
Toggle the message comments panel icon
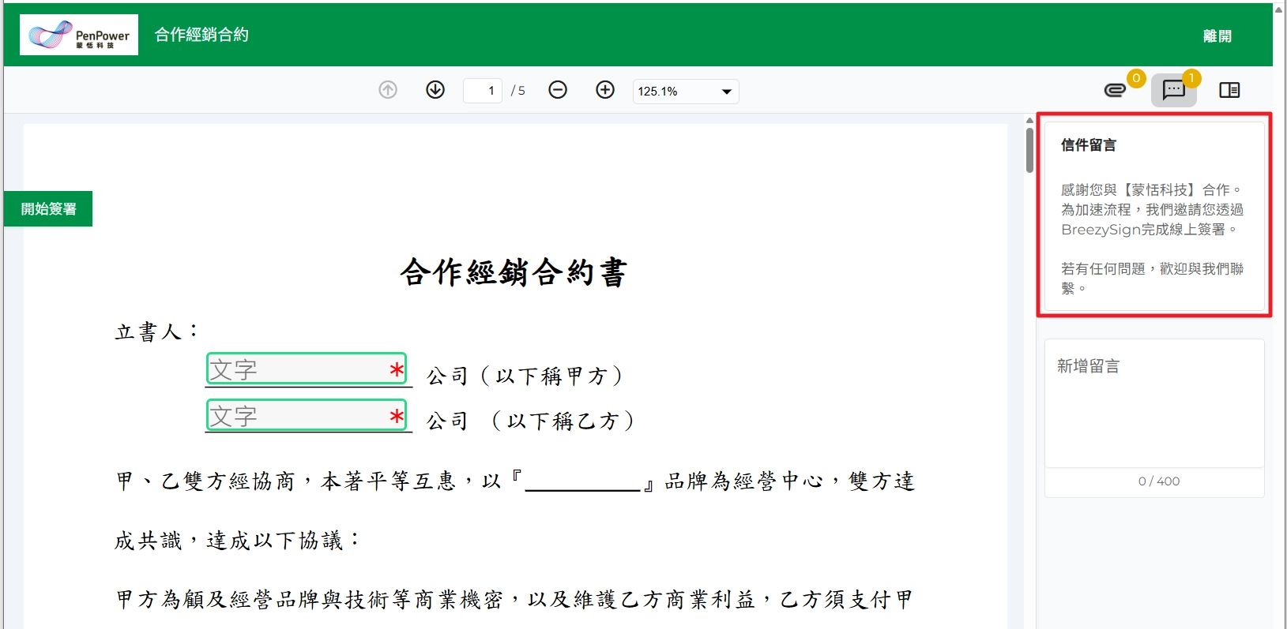1174,90
